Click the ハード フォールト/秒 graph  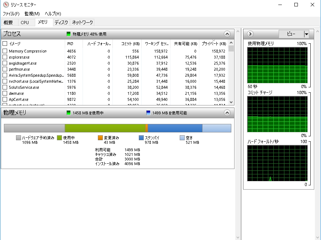(277, 163)
